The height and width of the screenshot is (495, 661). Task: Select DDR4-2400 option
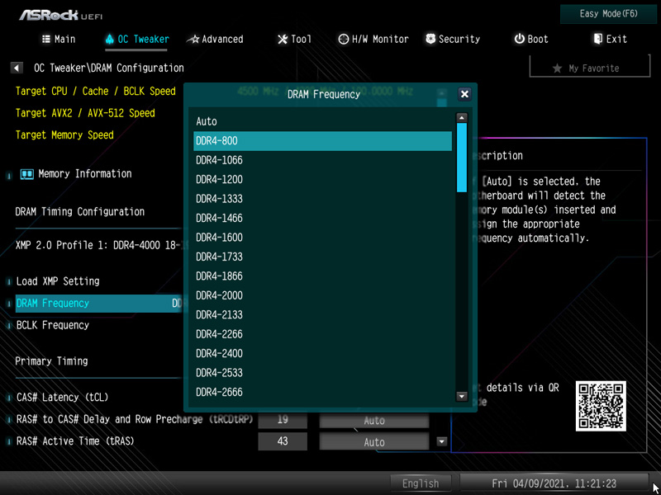[x=322, y=354]
